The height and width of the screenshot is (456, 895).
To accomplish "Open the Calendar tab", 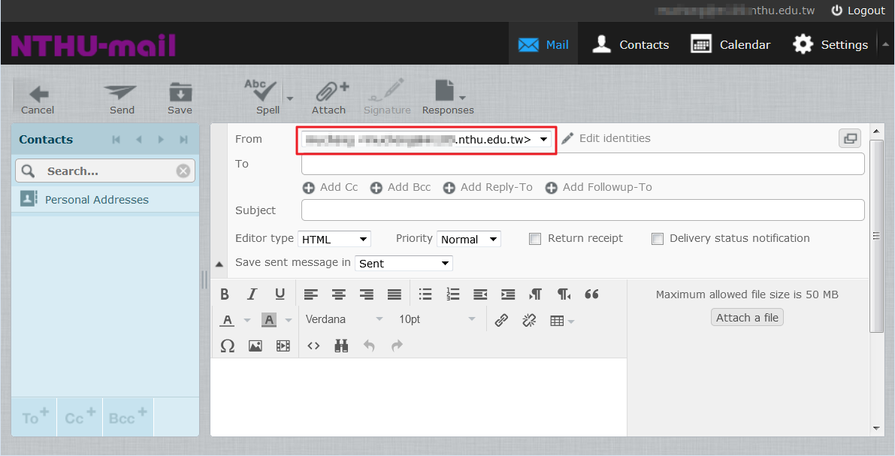I will click(730, 44).
